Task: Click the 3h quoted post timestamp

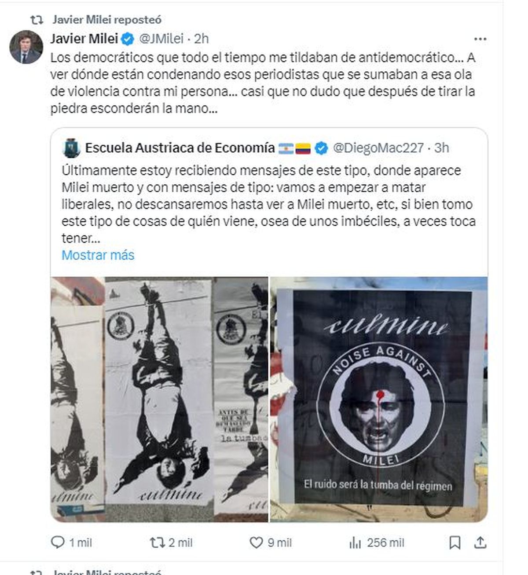Action: (x=442, y=148)
